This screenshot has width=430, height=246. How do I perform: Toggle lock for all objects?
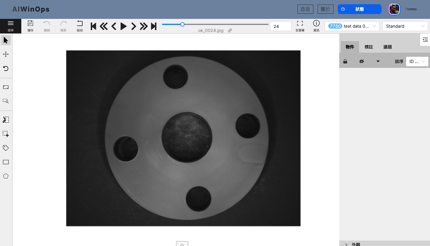[345, 61]
